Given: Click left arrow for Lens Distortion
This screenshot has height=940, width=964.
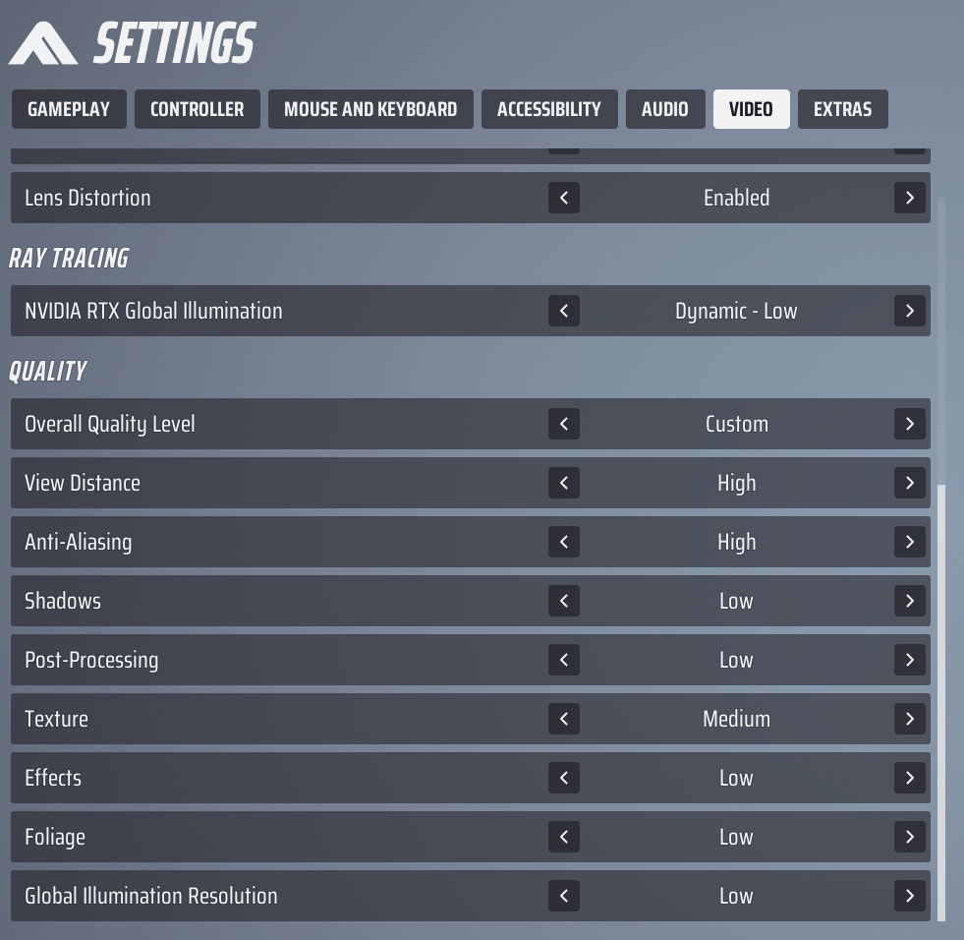Looking at the screenshot, I should pos(564,198).
